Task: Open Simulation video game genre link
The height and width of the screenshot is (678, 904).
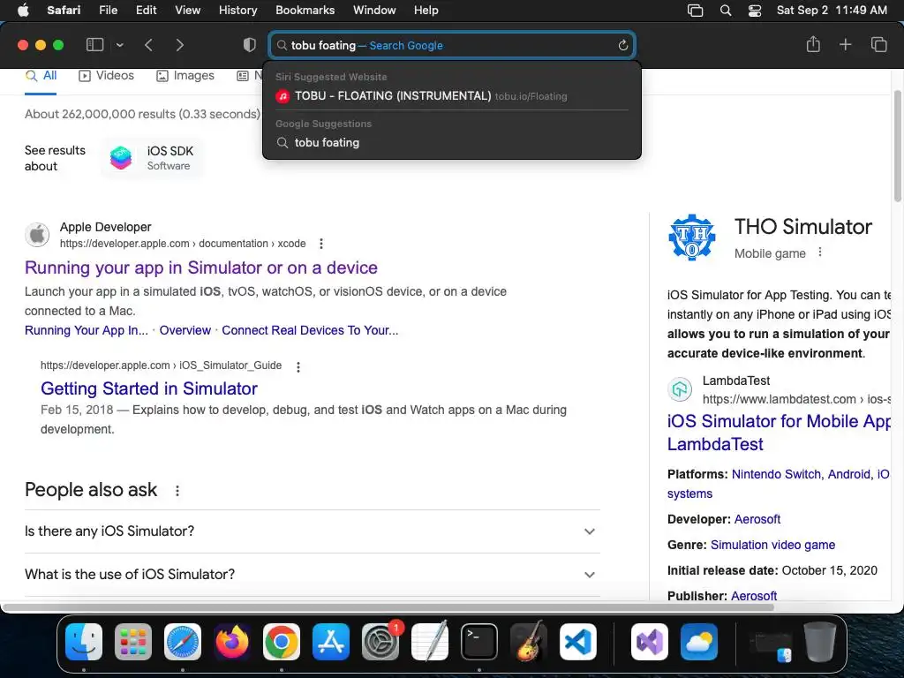Action: point(772,545)
